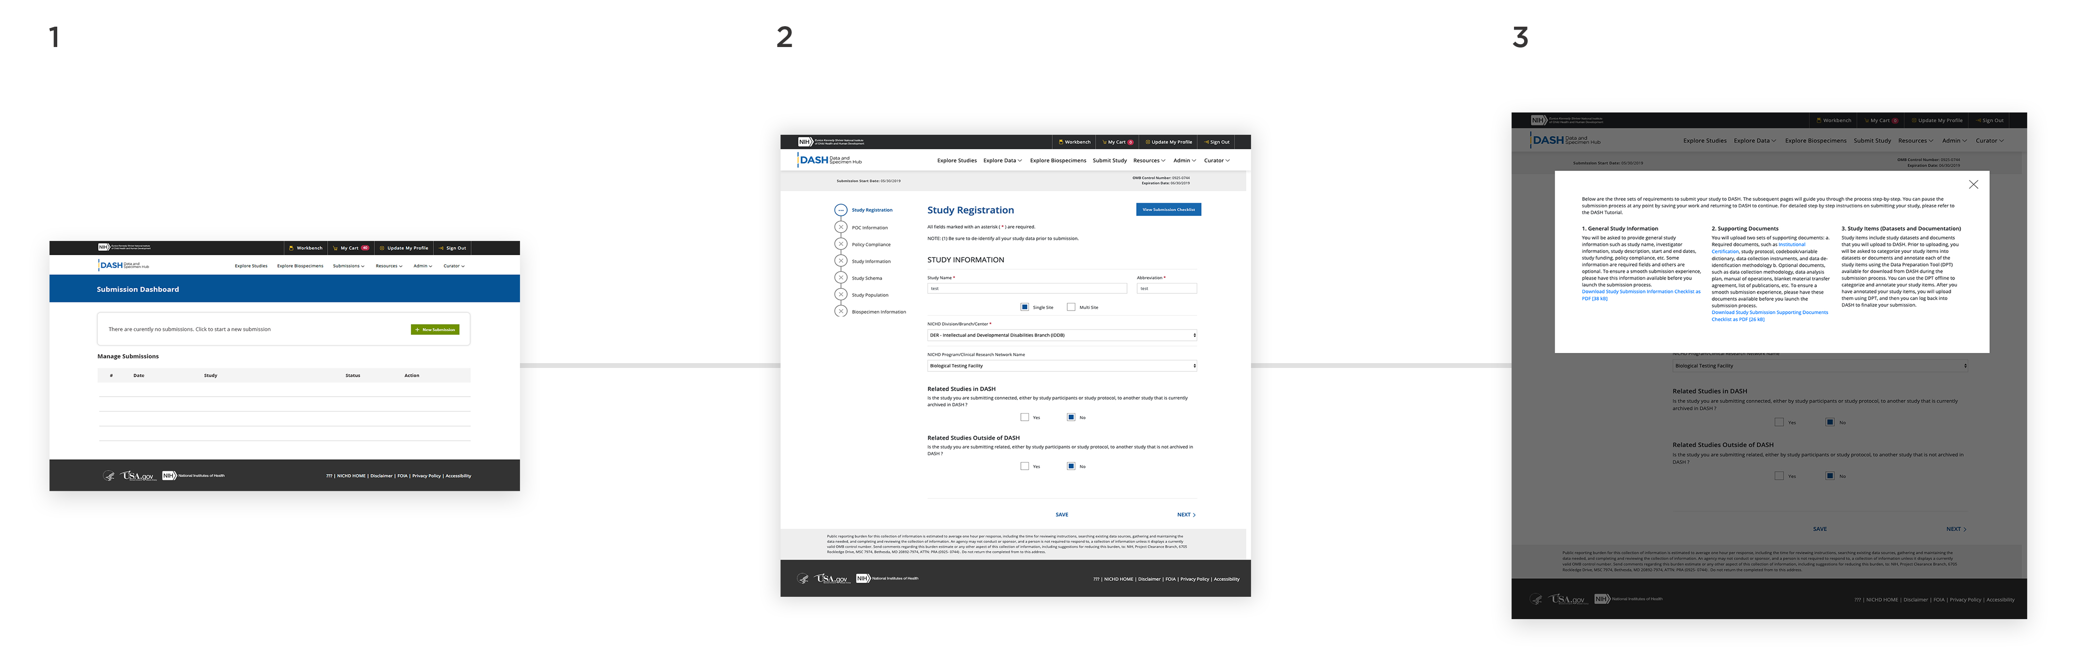Select Yes for Related Studies Outside of DASH, screen 2

1025,466
